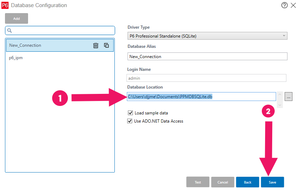Image resolution: width=296 pixels, height=192 pixels.
Task: Go to previous step with Back button
Action: pyautogui.click(x=248, y=182)
